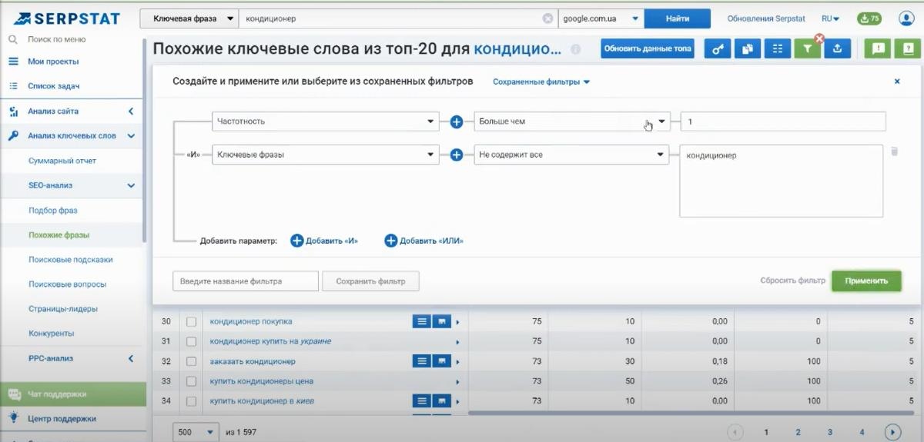Image resolution: width=924 pixels, height=442 pixels.
Task: Open the user account avatar icon
Action: [906, 18]
